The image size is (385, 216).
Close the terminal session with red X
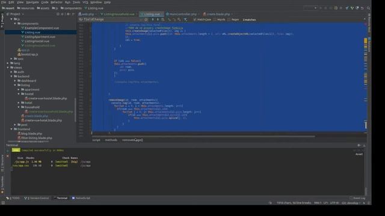coord(8,156)
